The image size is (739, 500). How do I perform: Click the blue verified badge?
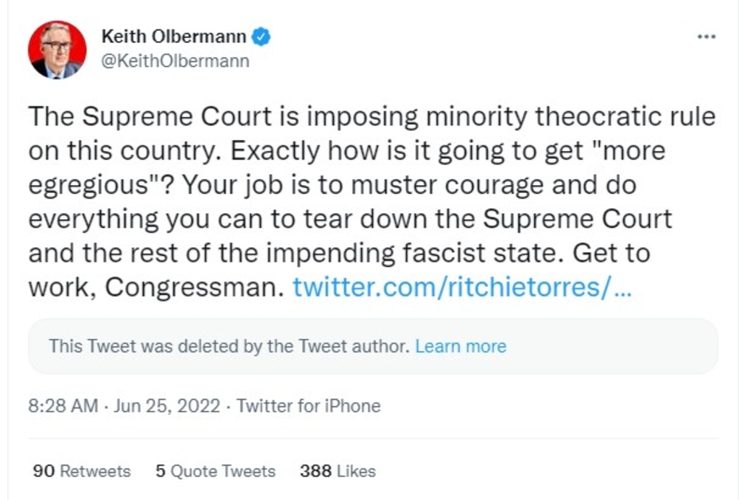click(x=262, y=36)
